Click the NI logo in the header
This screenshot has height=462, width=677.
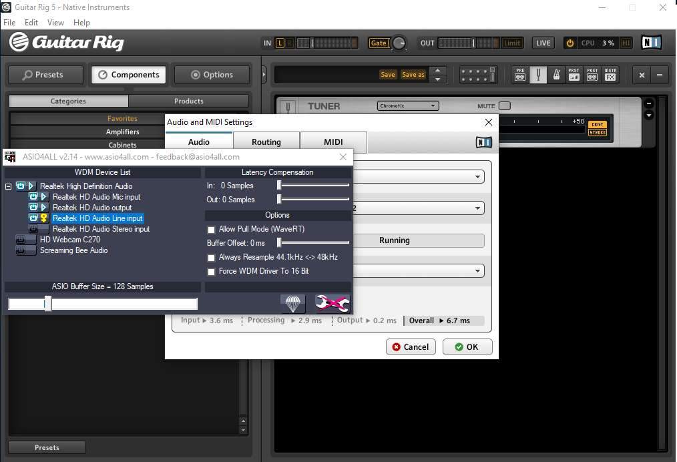click(x=652, y=43)
